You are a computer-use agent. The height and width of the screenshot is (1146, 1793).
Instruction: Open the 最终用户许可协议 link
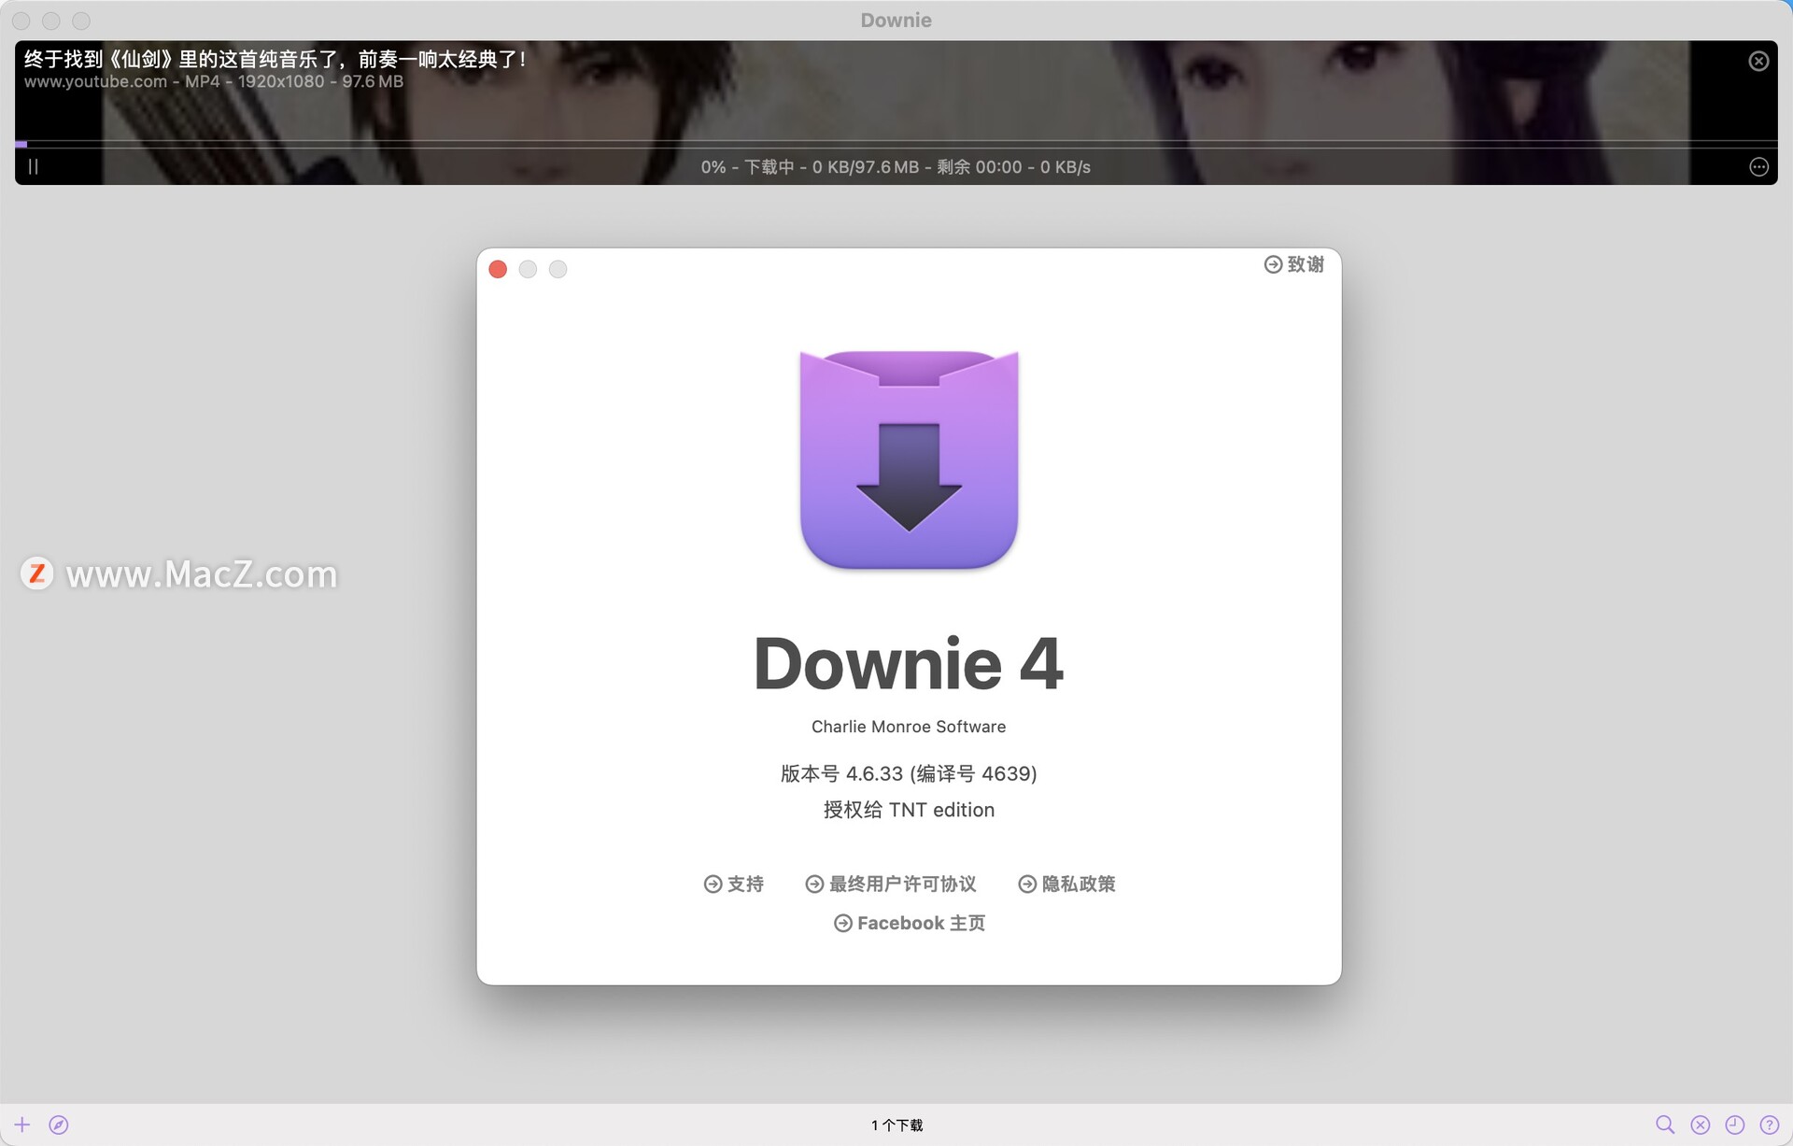click(891, 884)
